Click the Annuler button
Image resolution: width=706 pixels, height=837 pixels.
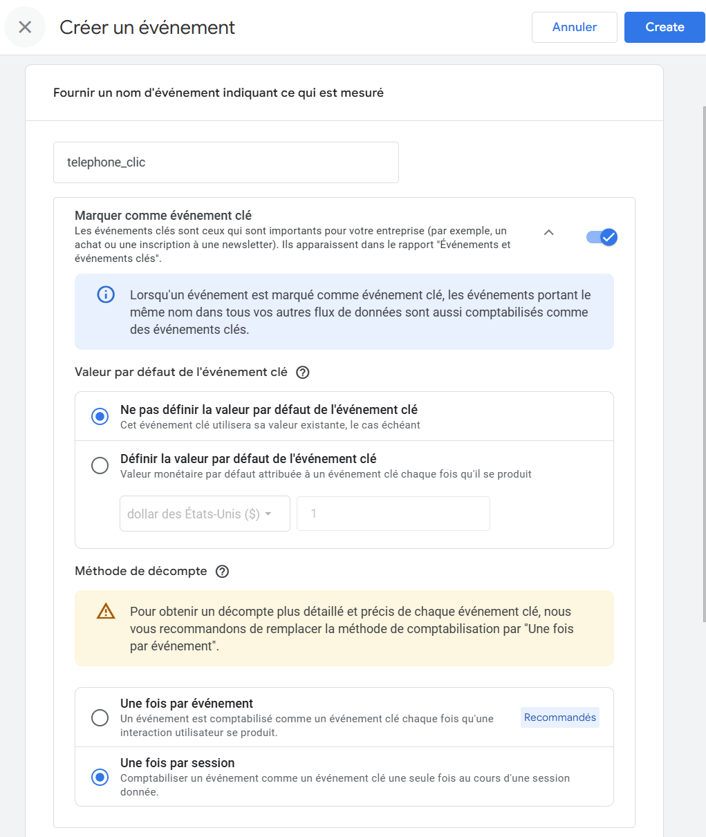(574, 28)
